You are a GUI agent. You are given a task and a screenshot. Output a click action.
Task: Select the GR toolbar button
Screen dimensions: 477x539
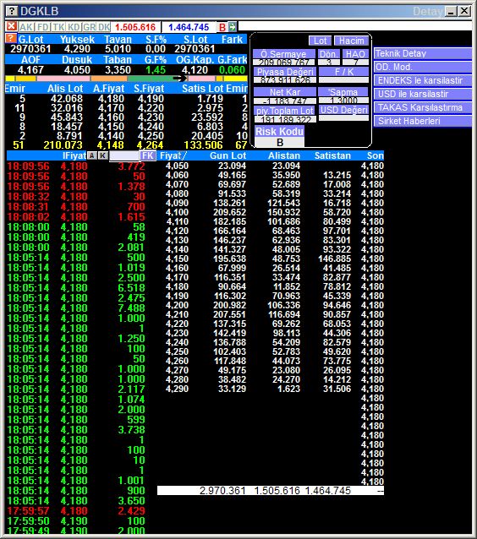click(89, 27)
